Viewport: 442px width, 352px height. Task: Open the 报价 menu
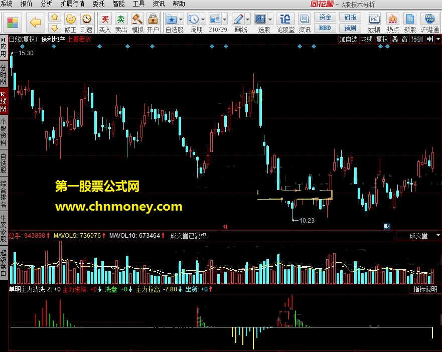tap(26, 4)
